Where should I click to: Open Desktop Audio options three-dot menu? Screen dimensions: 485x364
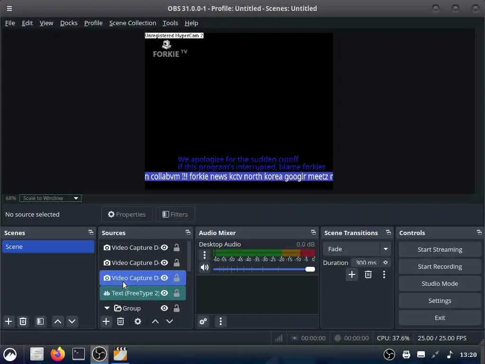pyautogui.click(x=205, y=255)
